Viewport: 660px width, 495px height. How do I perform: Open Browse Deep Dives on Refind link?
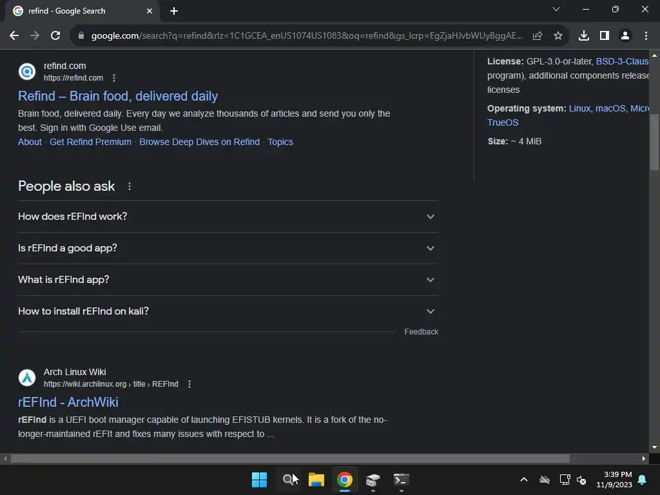200,142
